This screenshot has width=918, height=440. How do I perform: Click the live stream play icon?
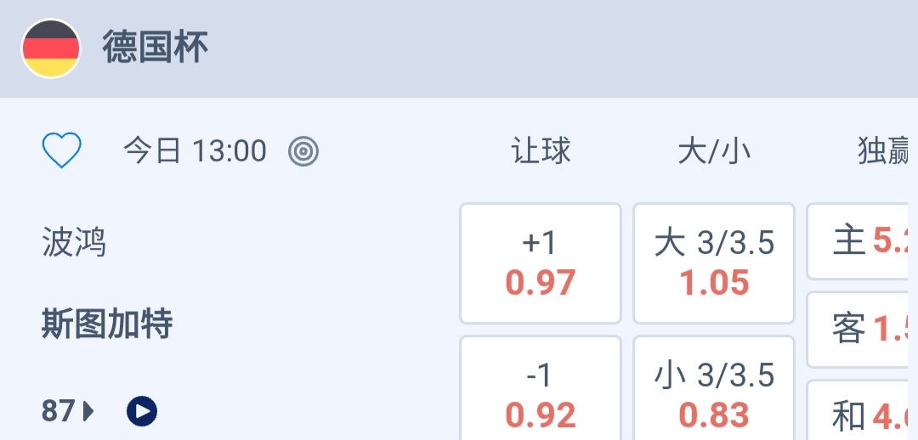click(142, 412)
